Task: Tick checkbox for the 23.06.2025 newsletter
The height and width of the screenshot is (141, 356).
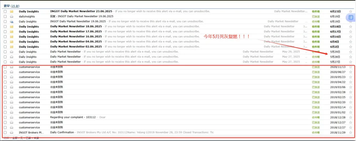Action: (x=5, y=11)
